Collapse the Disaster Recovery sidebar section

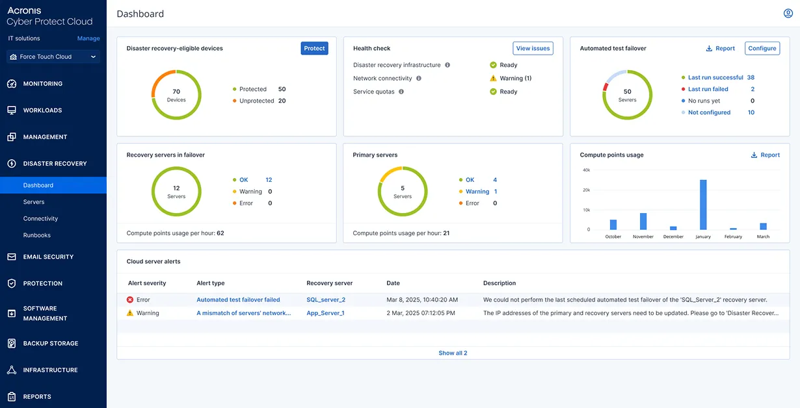tap(55, 164)
